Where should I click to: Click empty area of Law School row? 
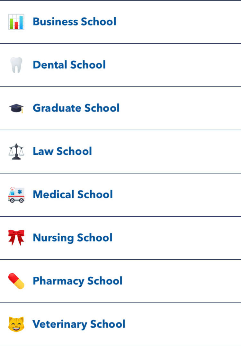(x=165, y=152)
